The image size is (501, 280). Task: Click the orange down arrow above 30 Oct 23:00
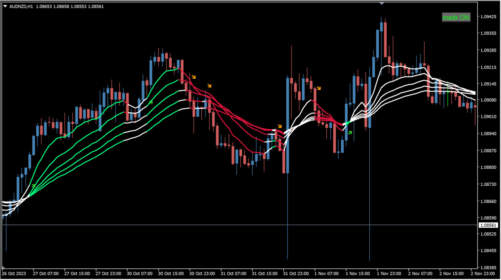point(209,85)
